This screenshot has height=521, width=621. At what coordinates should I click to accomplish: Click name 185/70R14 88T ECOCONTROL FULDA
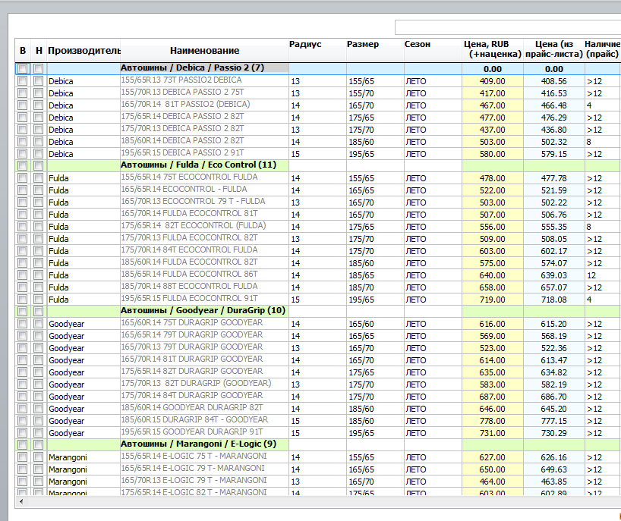click(189, 287)
